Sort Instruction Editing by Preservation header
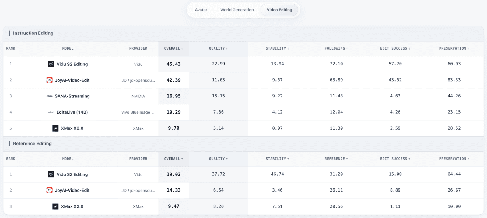The image size is (487, 218). coord(454,48)
